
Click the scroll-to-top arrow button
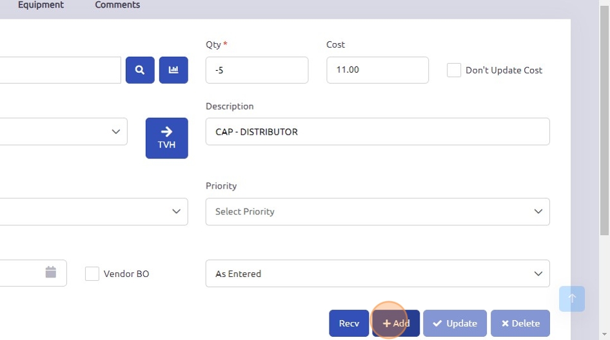point(572,299)
